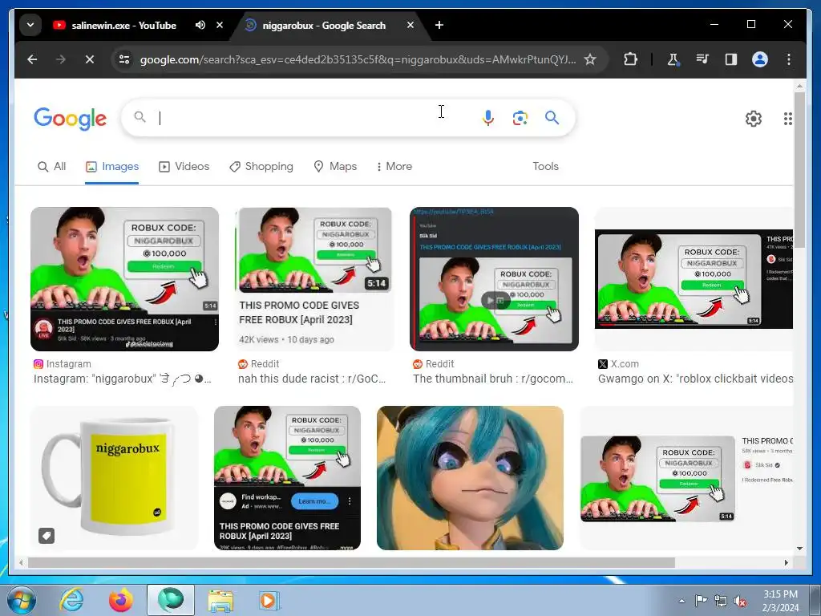Go back to the previous page
Image resolution: width=821 pixels, height=616 pixels.
click(x=32, y=59)
